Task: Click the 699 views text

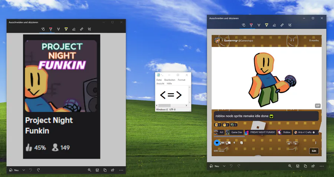Action: click(x=219, y=151)
